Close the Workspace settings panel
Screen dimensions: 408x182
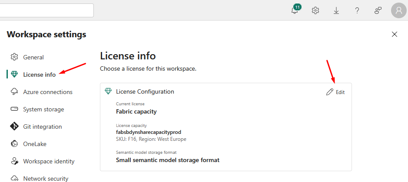click(395, 34)
